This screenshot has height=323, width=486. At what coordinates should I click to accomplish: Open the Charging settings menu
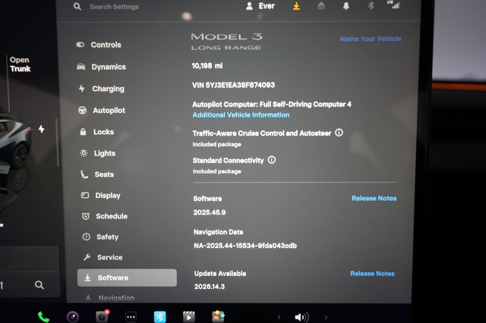(101, 89)
